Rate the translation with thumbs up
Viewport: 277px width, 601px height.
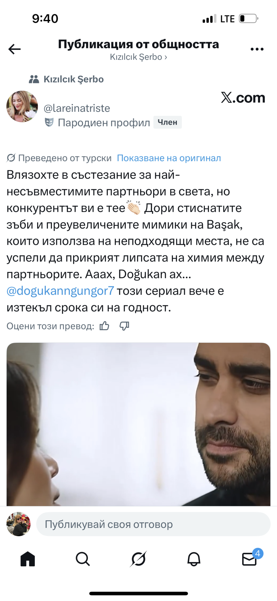pyautogui.click(x=104, y=326)
